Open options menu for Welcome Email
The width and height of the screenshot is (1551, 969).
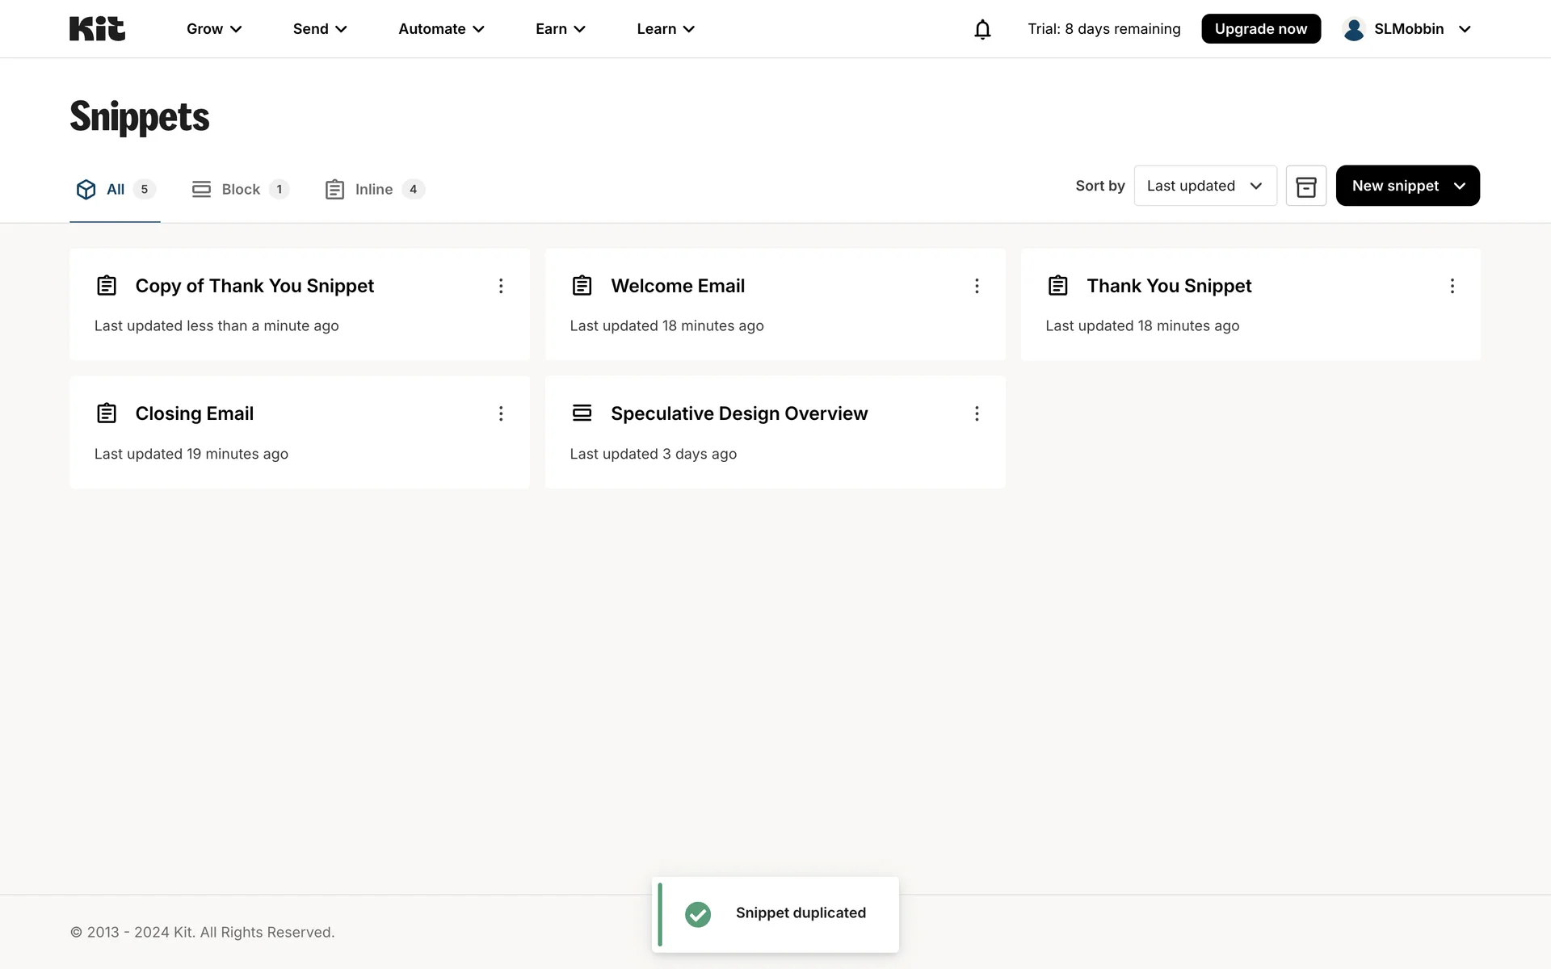977,286
